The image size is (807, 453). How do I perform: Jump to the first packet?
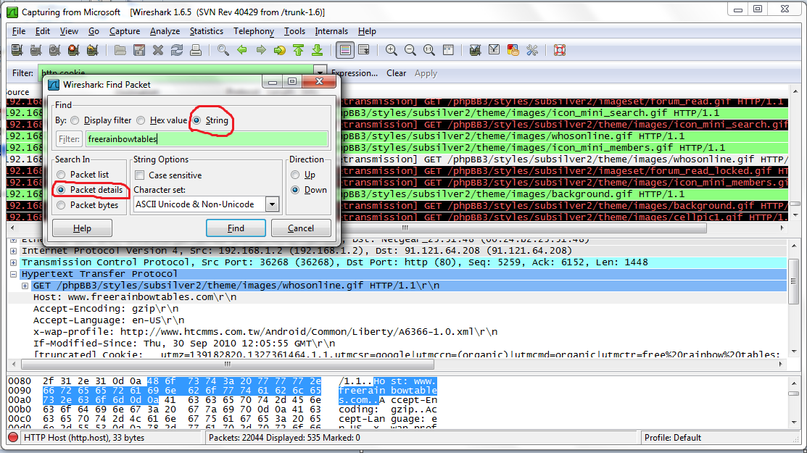pos(299,50)
